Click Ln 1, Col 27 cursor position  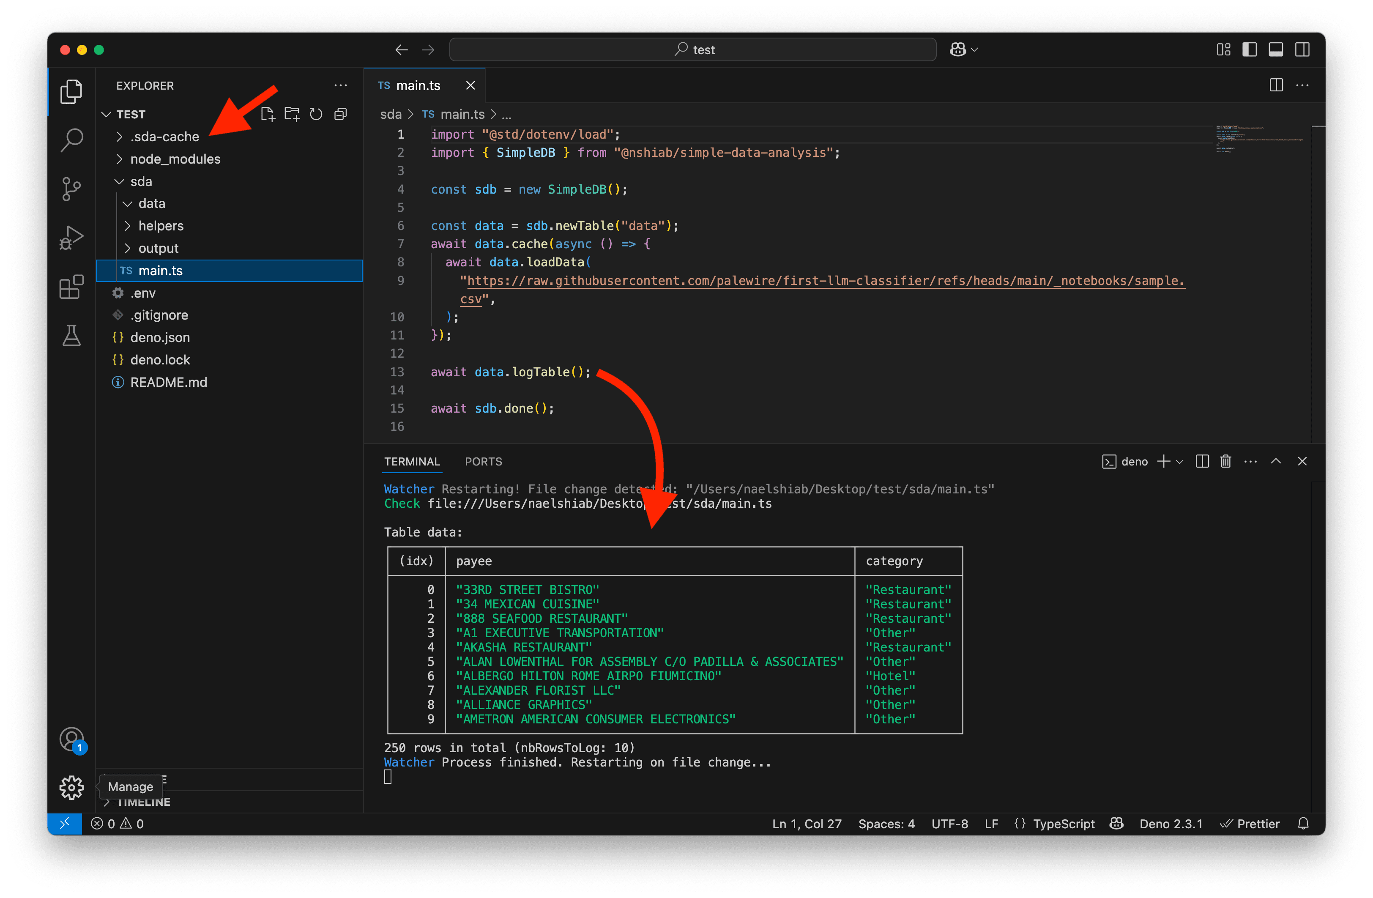807,824
